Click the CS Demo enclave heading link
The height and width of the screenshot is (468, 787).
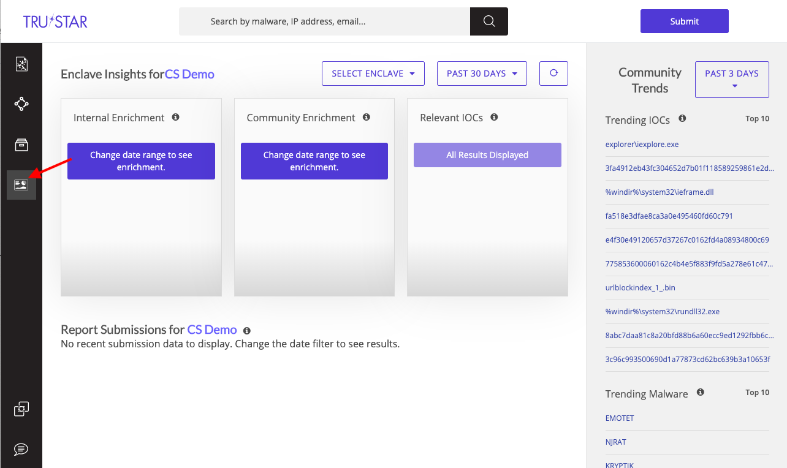coord(189,75)
